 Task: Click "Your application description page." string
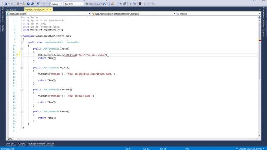[x=90, y=74]
